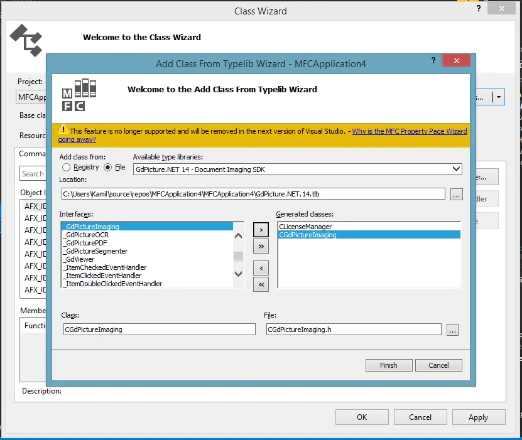Click help icon in Class Wizard title bar
The image size is (522, 440).
pos(479,8)
